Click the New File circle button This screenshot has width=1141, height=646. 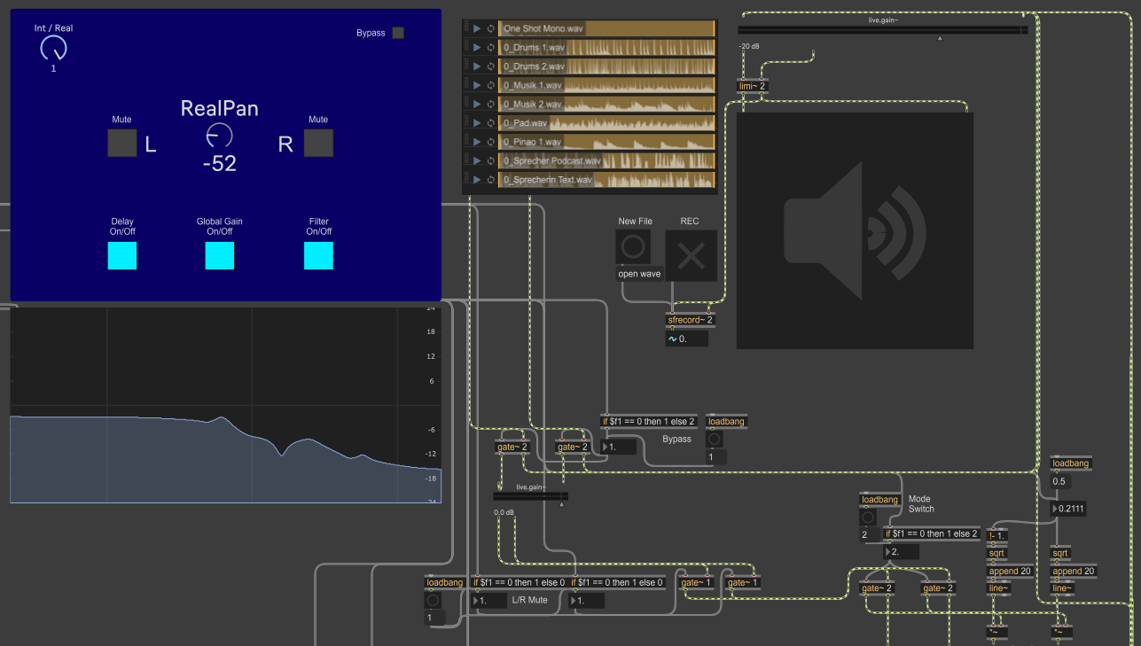coord(633,247)
